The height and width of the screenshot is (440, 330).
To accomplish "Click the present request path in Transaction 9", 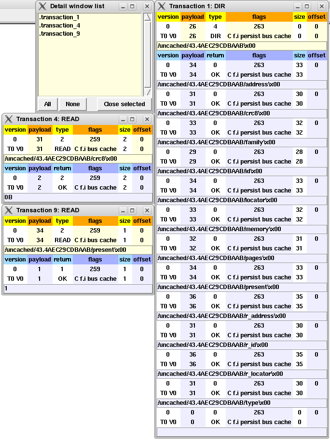I will tap(78, 250).
